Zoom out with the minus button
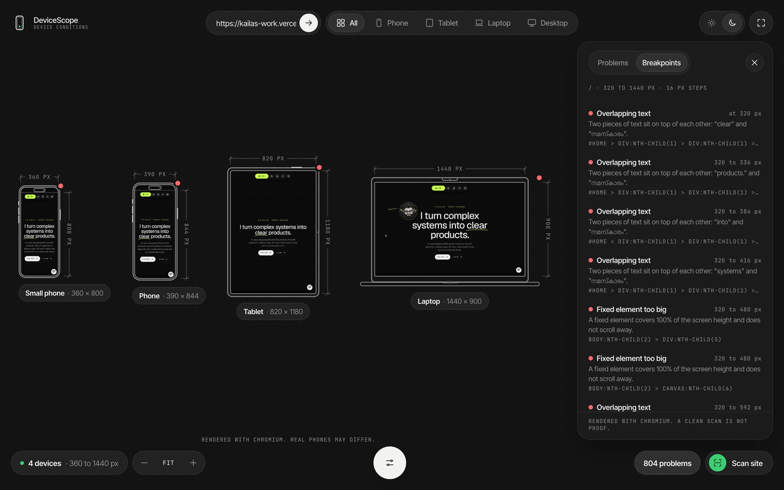 coord(145,463)
